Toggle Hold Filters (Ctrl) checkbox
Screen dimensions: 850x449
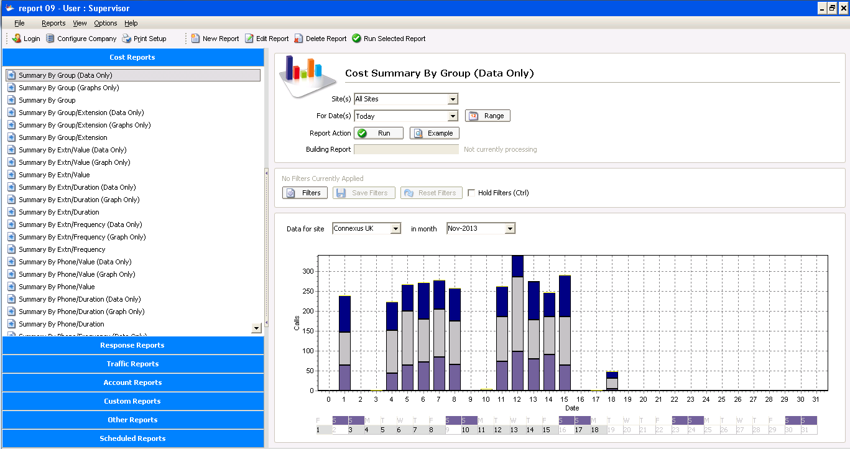point(471,193)
